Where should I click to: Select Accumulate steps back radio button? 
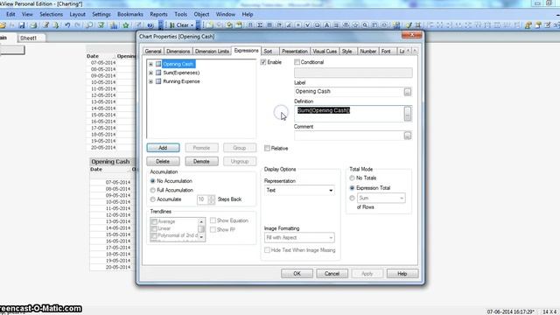click(153, 199)
